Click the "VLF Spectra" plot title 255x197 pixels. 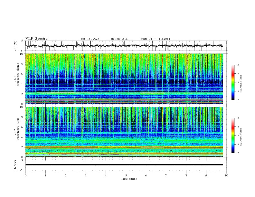pos(36,39)
